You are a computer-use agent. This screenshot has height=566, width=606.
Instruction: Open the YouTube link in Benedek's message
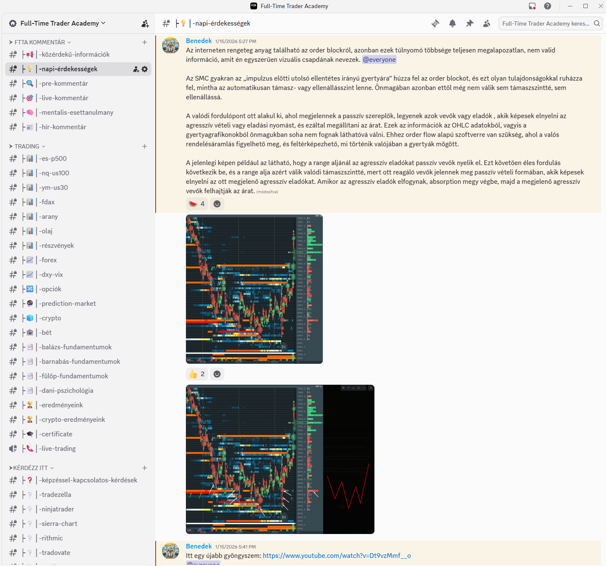pos(336,555)
